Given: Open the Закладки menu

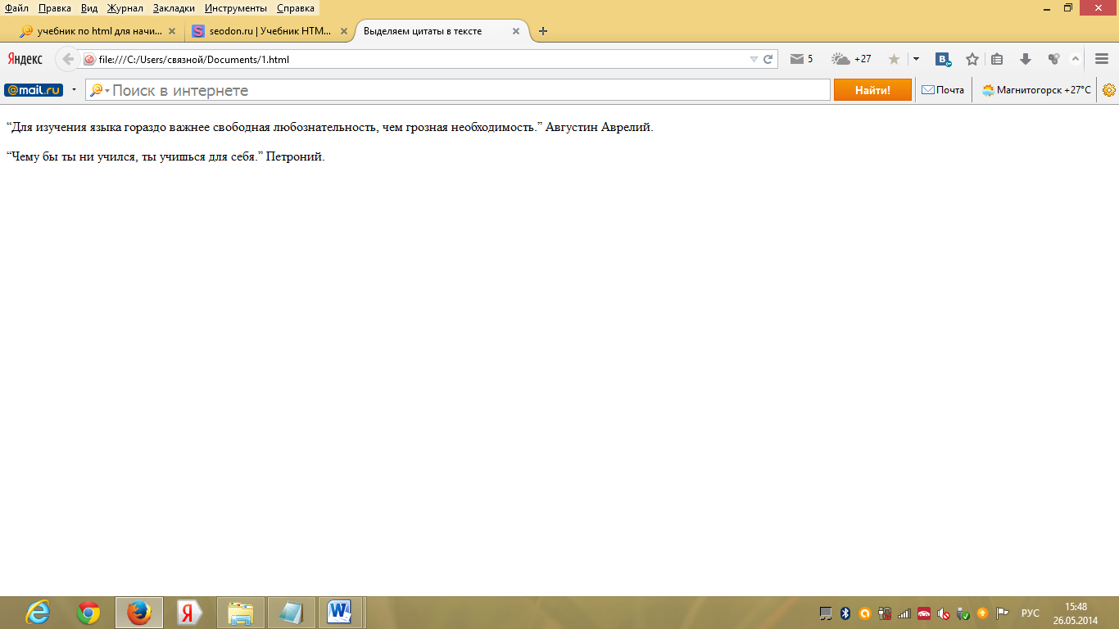Looking at the screenshot, I should [x=174, y=8].
